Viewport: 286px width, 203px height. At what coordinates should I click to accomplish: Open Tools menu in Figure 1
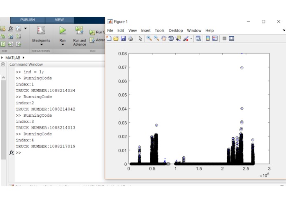[160, 30]
